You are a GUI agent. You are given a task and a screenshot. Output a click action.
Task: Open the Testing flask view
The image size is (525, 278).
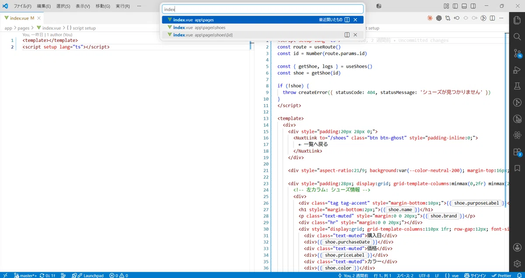pos(517,86)
